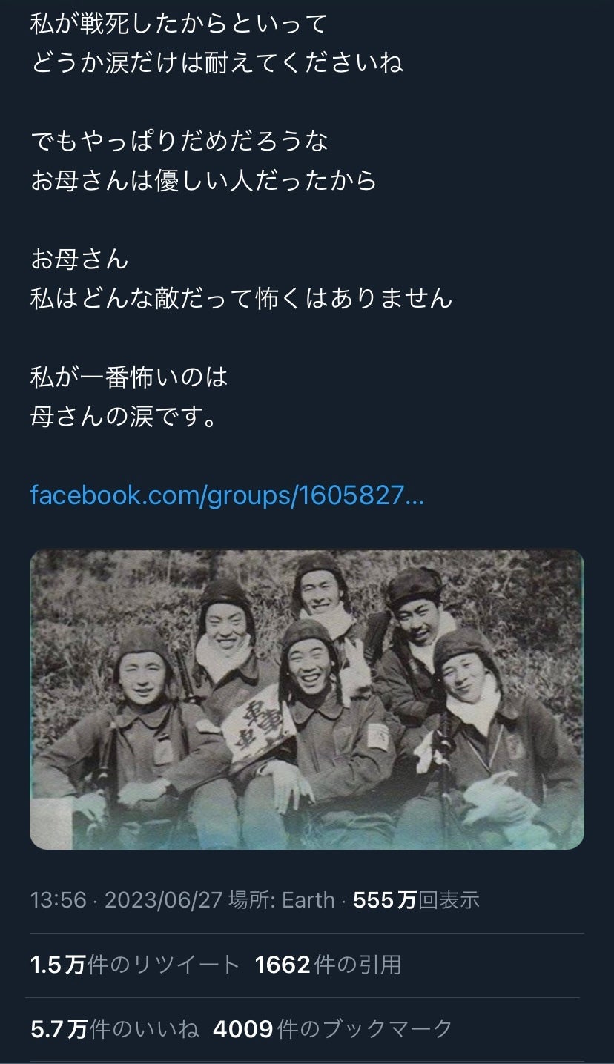Click the line お母さんは優しい人だったから
The width and height of the screenshot is (614, 1064).
204,181
